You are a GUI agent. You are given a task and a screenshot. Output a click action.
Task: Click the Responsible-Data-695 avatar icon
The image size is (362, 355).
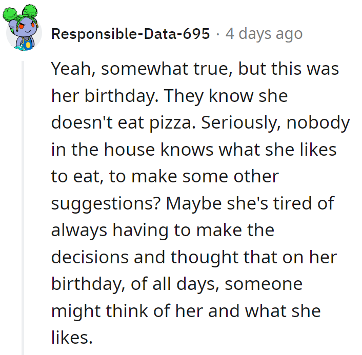[x=24, y=31]
